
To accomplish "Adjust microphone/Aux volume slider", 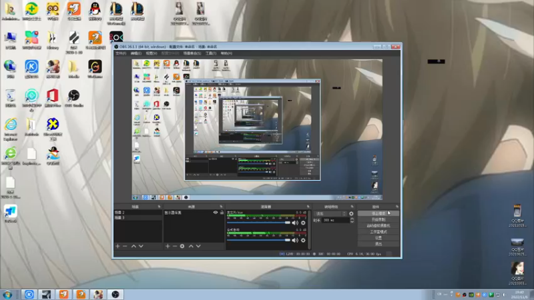I will [x=258, y=223].
